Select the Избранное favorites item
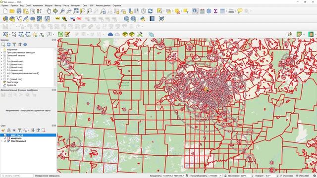317x178 pixels. pyautogui.click(x=12, y=49)
